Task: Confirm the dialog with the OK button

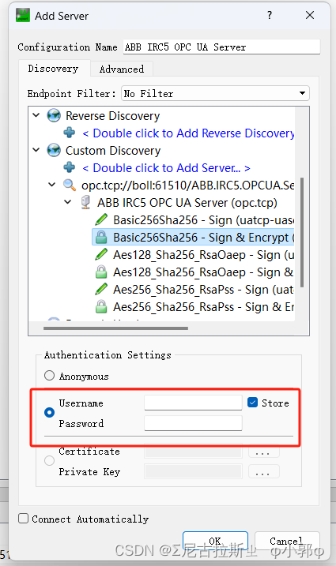Action: 215,541
